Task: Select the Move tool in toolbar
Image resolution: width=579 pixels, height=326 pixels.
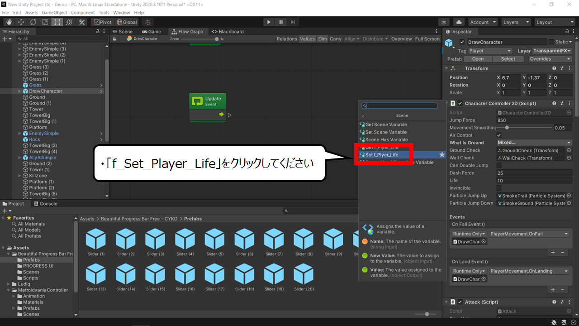Action: coord(21,22)
